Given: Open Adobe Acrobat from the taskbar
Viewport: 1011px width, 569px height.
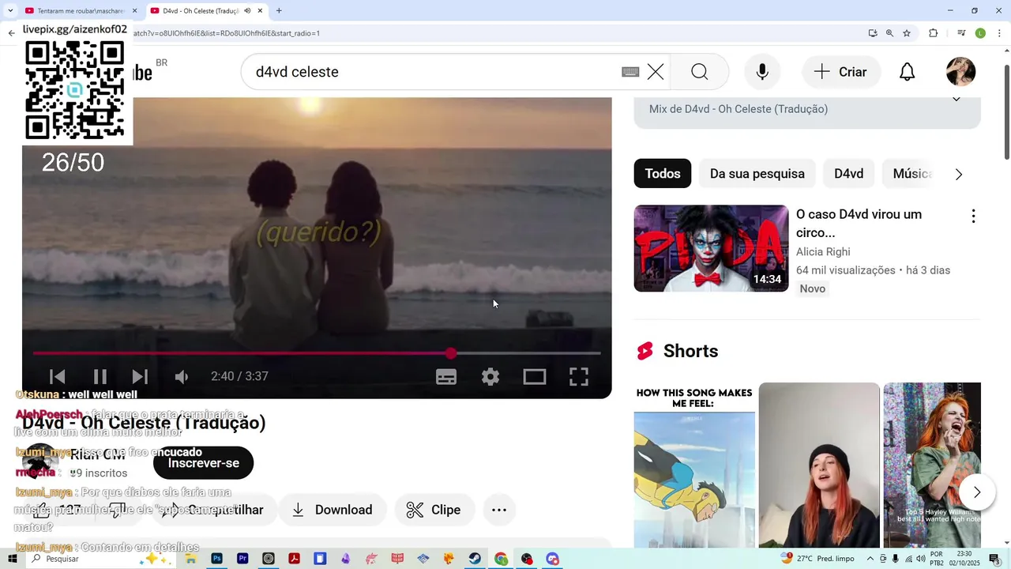Looking at the screenshot, I should pyautogui.click(x=294, y=559).
